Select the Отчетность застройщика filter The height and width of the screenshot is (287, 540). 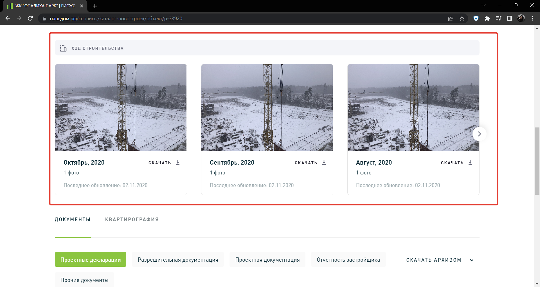[x=348, y=260]
